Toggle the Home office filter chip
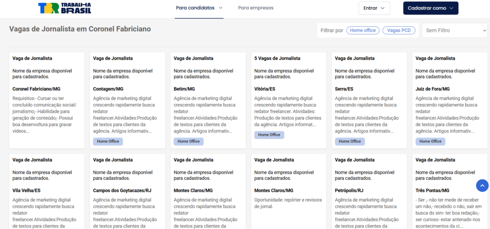This screenshot has height=229, width=490. 363,30
